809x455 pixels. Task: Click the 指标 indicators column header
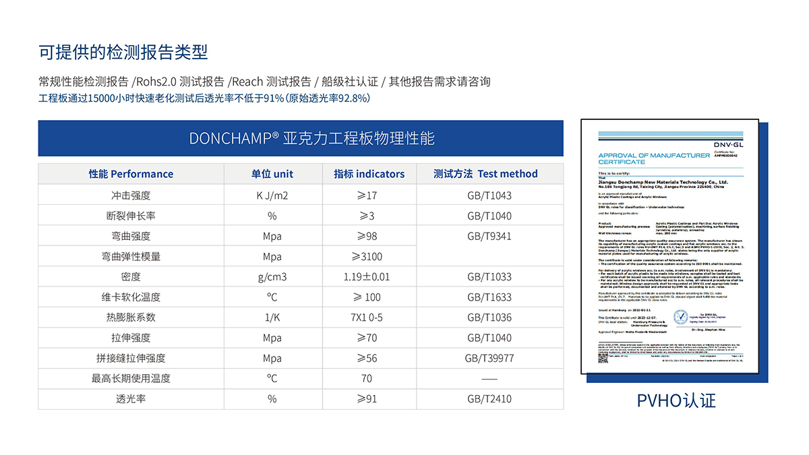tap(369, 174)
